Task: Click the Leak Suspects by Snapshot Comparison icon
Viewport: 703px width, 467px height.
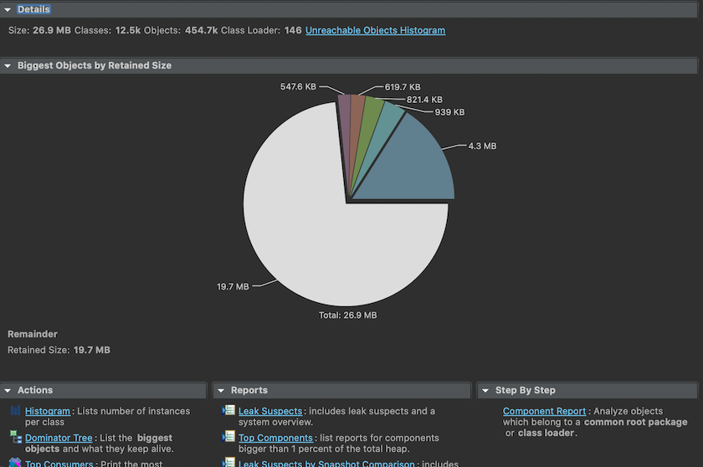Action: (228, 463)
